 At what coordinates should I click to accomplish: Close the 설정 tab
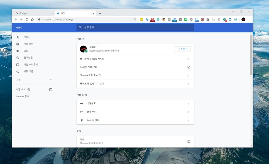(x=93, y=13)
